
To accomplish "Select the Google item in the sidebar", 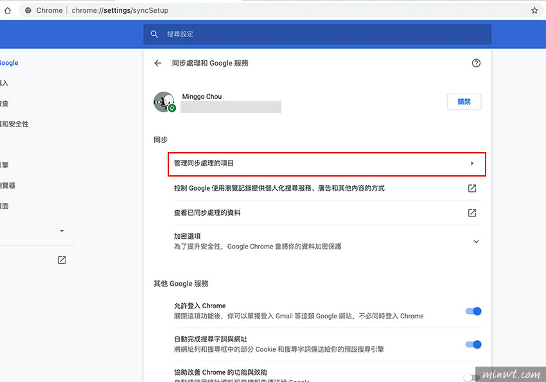I will pos(9,63).
